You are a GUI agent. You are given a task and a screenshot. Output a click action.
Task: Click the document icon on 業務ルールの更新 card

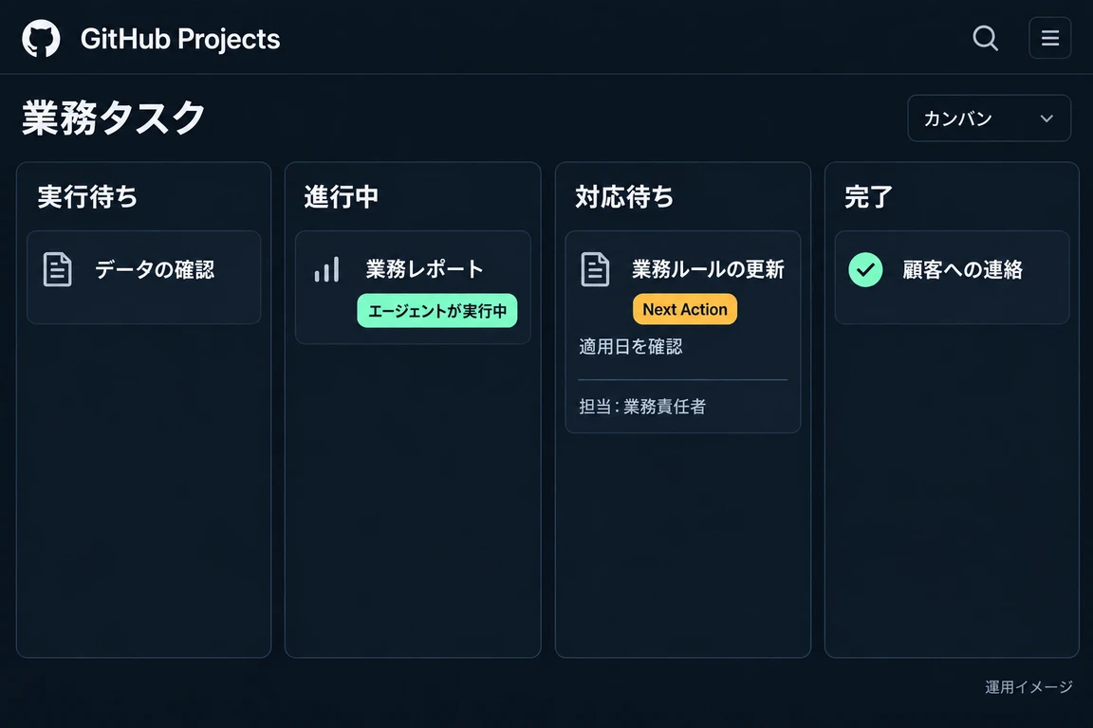pos(595,269)
